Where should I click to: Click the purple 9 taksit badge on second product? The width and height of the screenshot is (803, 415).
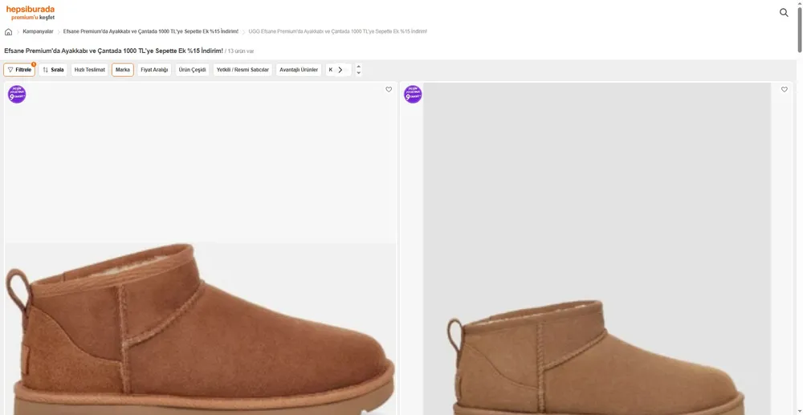coord(413,94)
